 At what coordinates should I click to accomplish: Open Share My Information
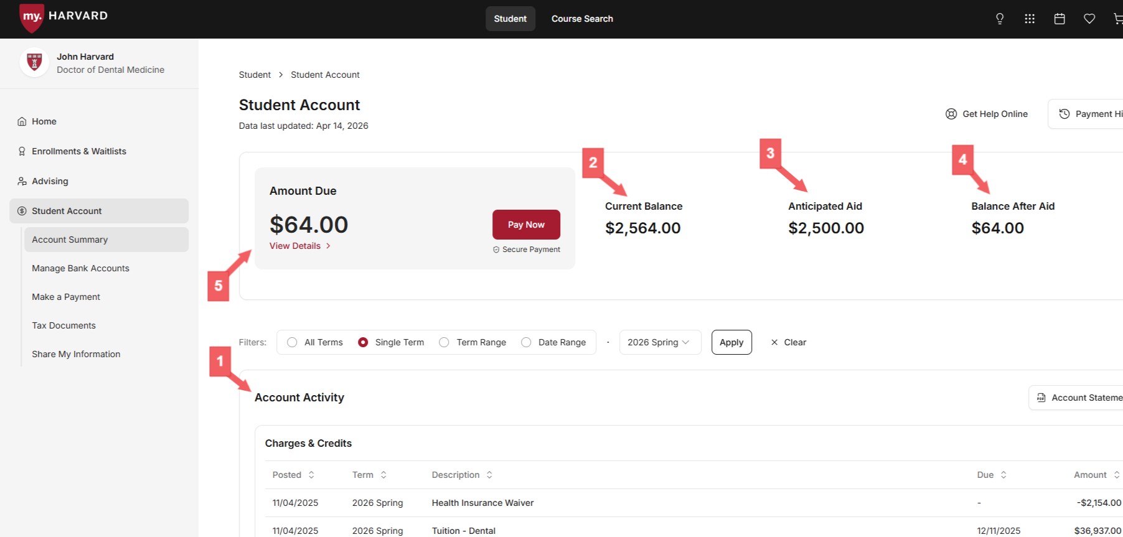(106, 354)
